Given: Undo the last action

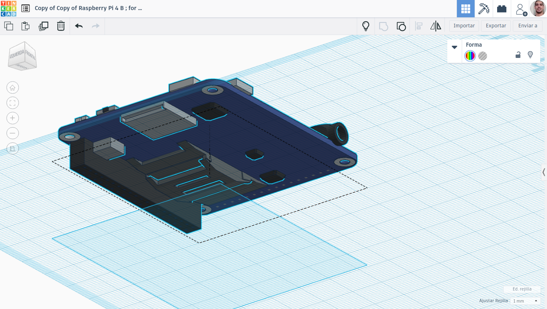Looking at the screenshot, I should click(79, 26).
